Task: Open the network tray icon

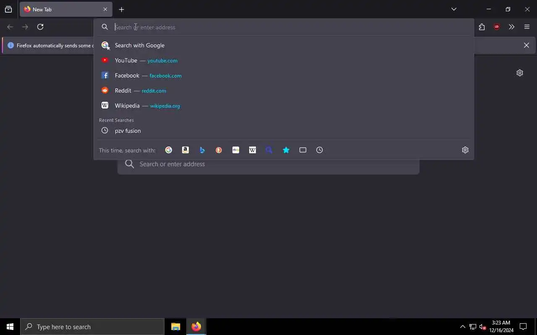Action: tap(472, 327)
